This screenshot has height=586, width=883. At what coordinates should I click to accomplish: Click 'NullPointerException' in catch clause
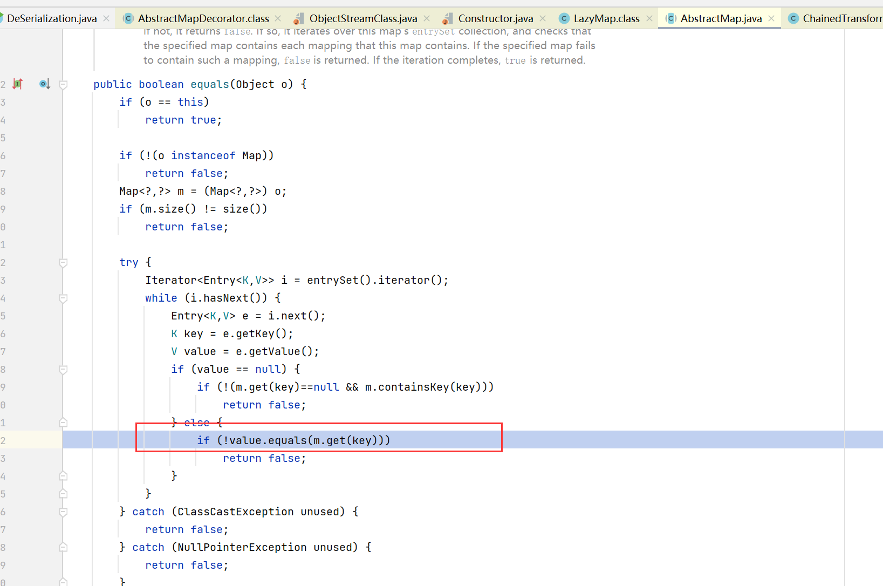pos(242,547)
